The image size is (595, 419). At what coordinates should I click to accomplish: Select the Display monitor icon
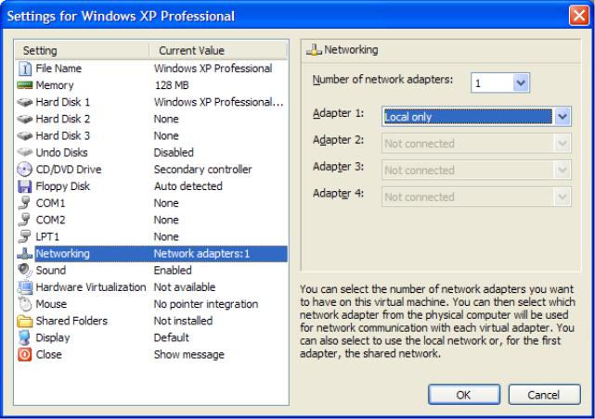click(x=25, y=337)
